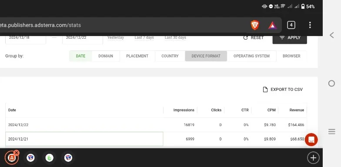Tap the Android back arrow
The height and width of the screenshot is (167, 341).
pos(331,35)
